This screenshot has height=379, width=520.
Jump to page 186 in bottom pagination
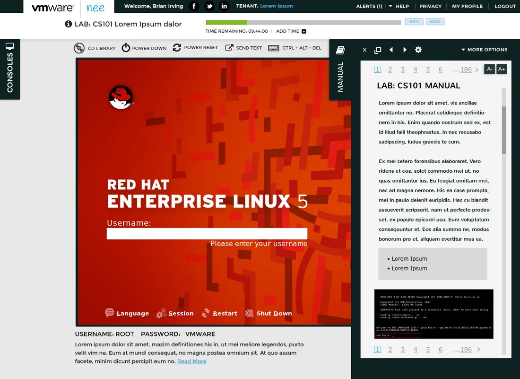[466, 350]
